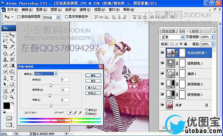Open the tool preset picker arrow

[12, 17]
